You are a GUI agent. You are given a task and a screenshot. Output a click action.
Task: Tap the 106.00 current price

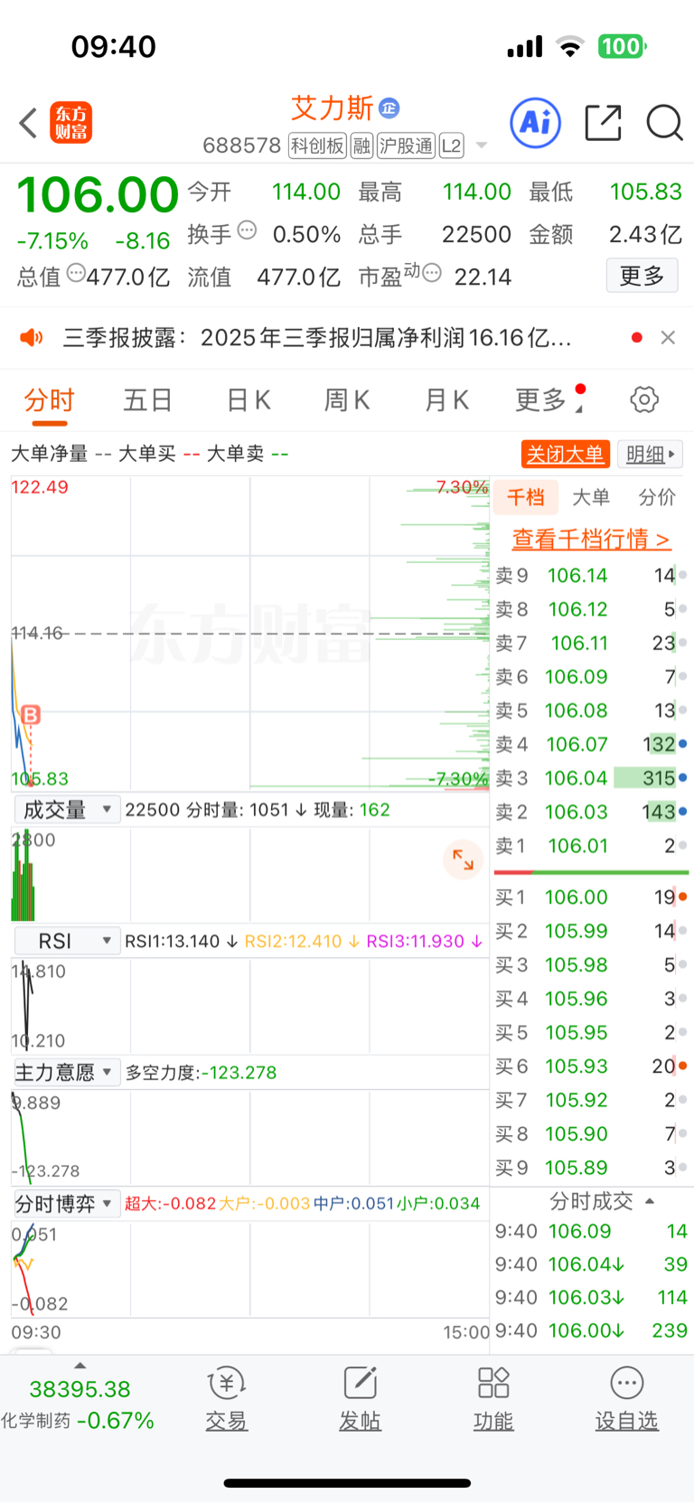point(98,194)
